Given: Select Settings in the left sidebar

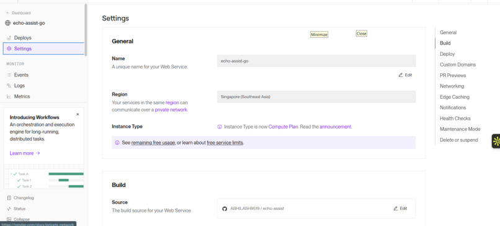Looking at the screenshot, I should coord(43,48).
